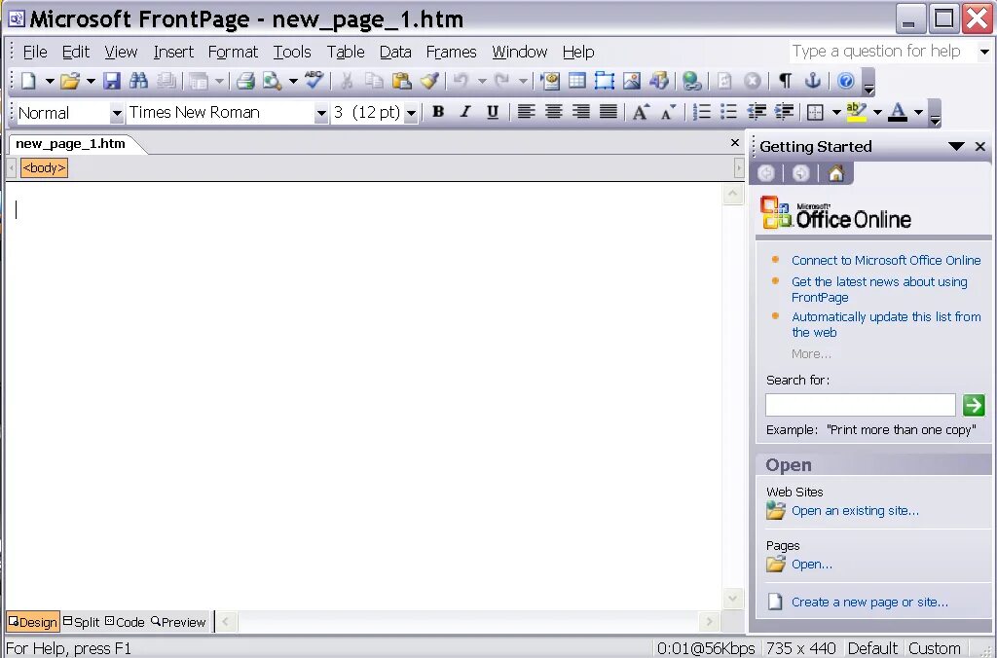The image size is (997, 658).
Task: Preview the page in browser icon
Action: point(273,81)
